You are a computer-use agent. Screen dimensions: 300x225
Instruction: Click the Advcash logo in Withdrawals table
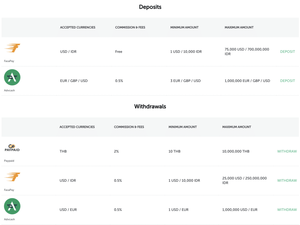click(x=12, y=206)
